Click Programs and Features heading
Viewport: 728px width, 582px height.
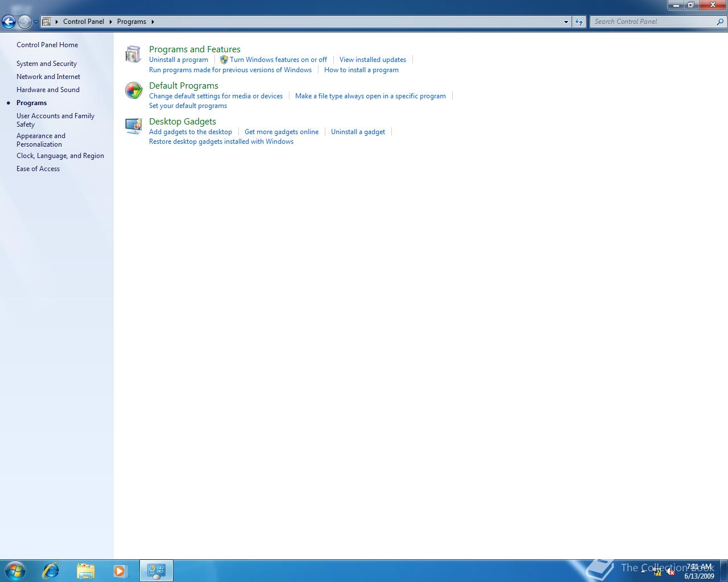(x=195, y=49)
